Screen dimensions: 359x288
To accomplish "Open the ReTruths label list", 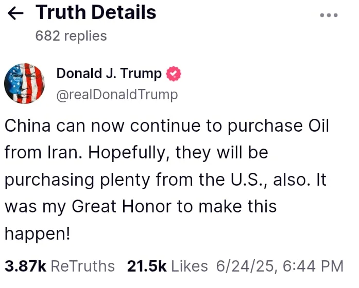I will coord(83,266).
